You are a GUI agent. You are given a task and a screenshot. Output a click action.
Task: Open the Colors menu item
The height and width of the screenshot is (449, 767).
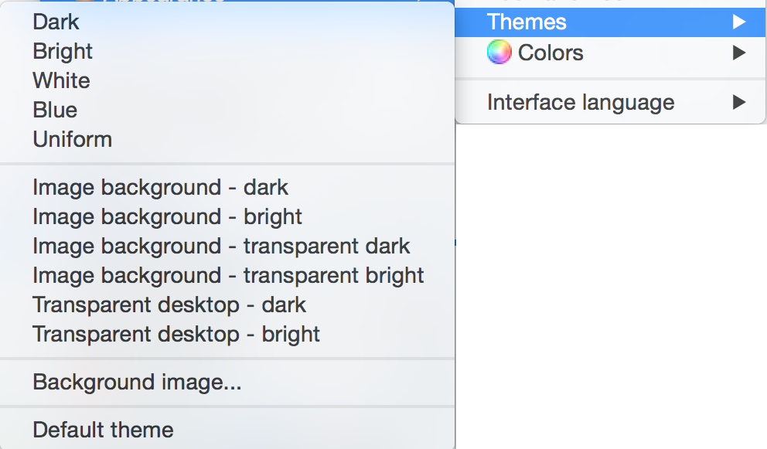[x=551, y=53]
